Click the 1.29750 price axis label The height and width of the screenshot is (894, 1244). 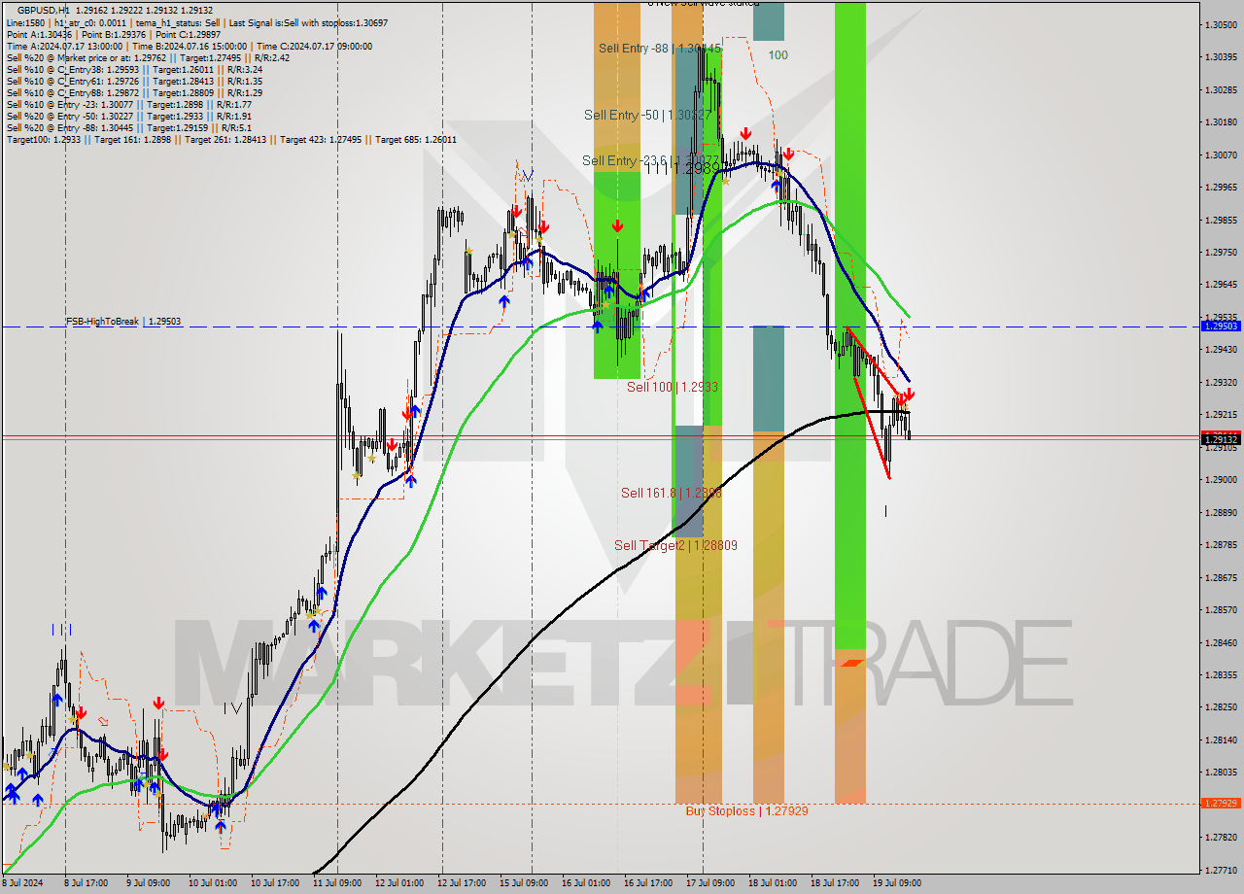coord(1221,252)
